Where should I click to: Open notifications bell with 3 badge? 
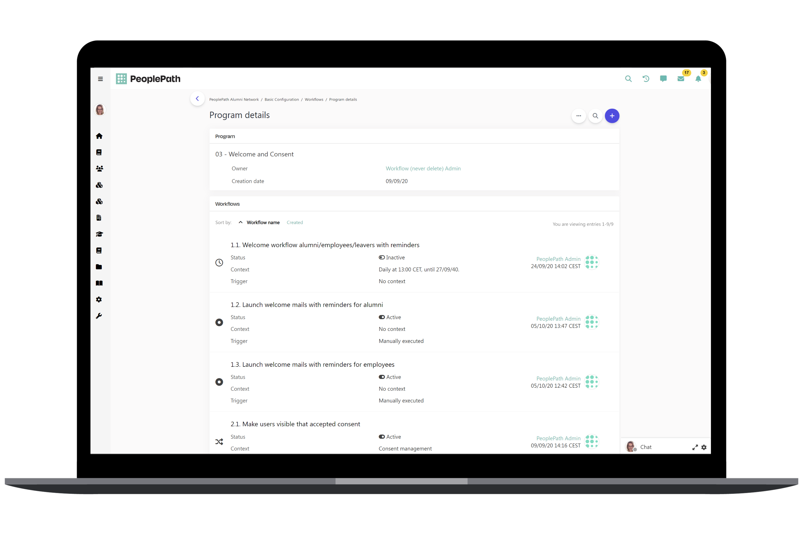698,79
